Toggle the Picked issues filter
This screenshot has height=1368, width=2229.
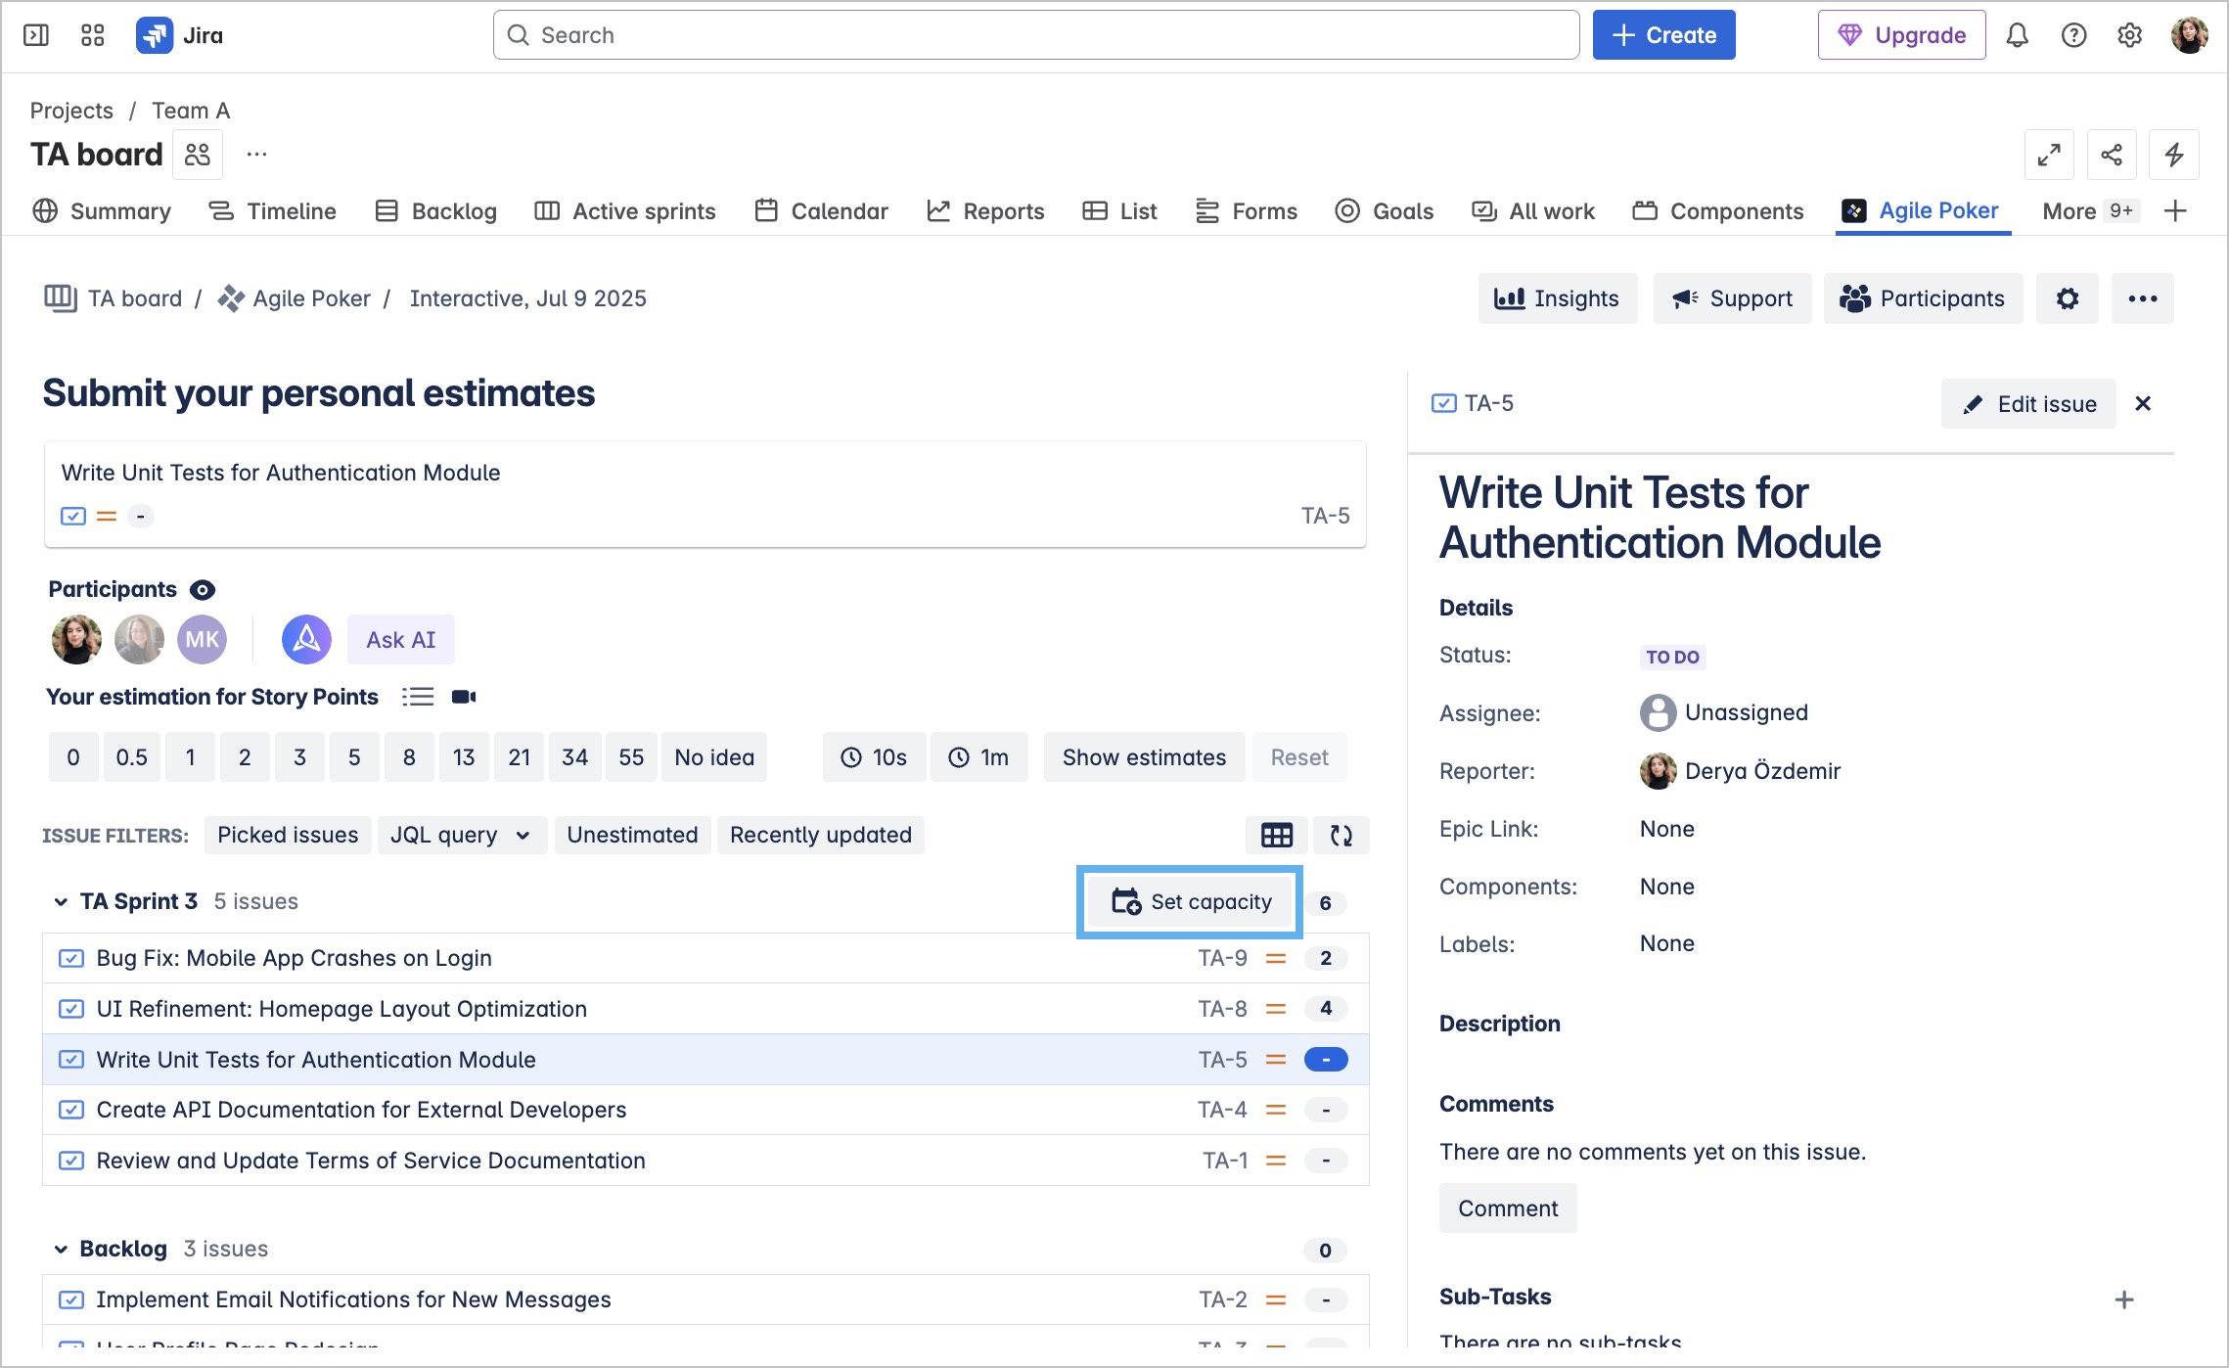click(288, 835)
